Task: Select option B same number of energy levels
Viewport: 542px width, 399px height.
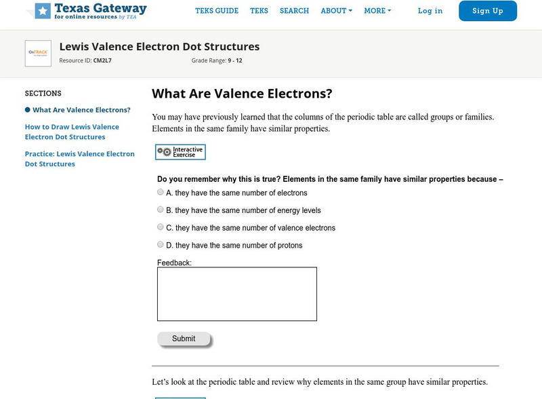Action: [x=161, y=210]
